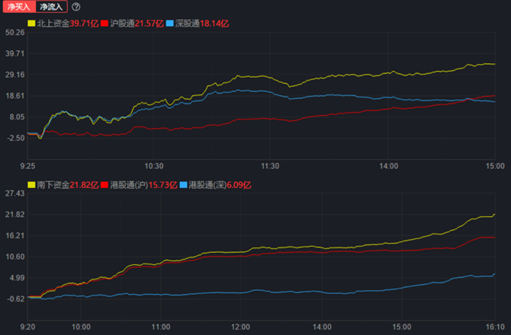Click the yellow 北上资金 legend swatch
The height and width of the screenshot is (335, 511).
point(31,24)
